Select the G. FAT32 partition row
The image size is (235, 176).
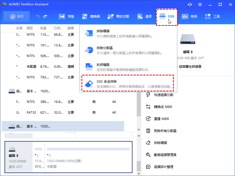coord(63,113)
